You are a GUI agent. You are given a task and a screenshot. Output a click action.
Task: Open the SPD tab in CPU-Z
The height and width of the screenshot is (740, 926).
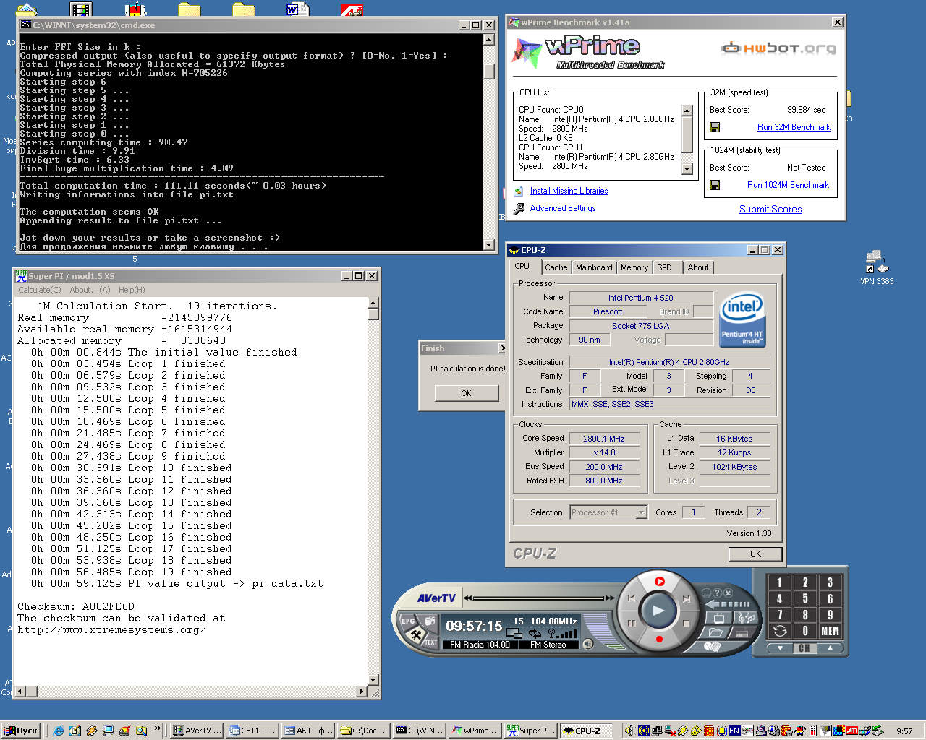664,267
